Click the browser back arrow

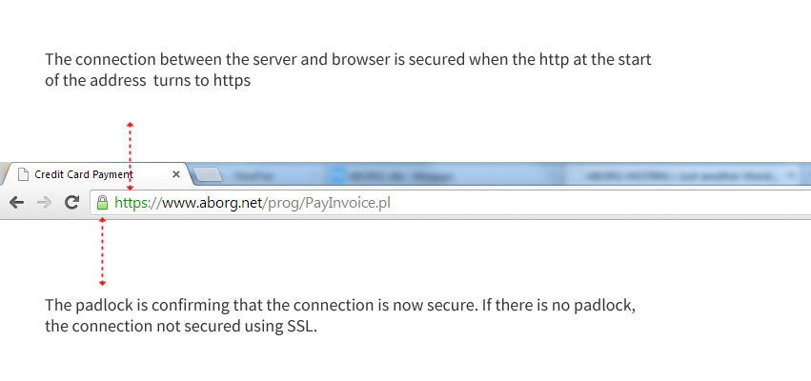tap(16, 203)
